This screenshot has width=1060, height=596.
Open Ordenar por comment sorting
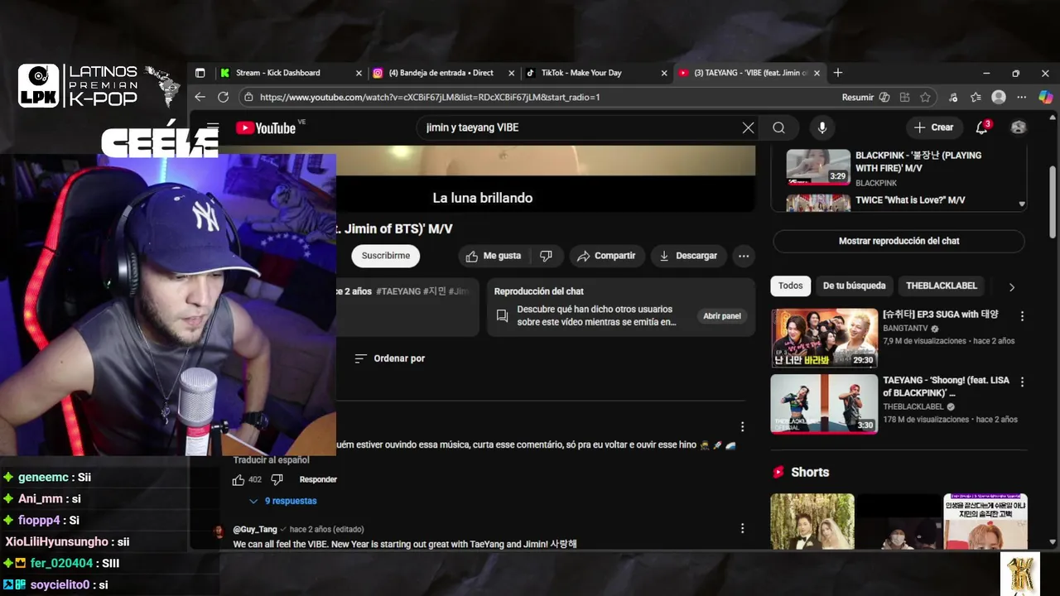pos(389,358)
